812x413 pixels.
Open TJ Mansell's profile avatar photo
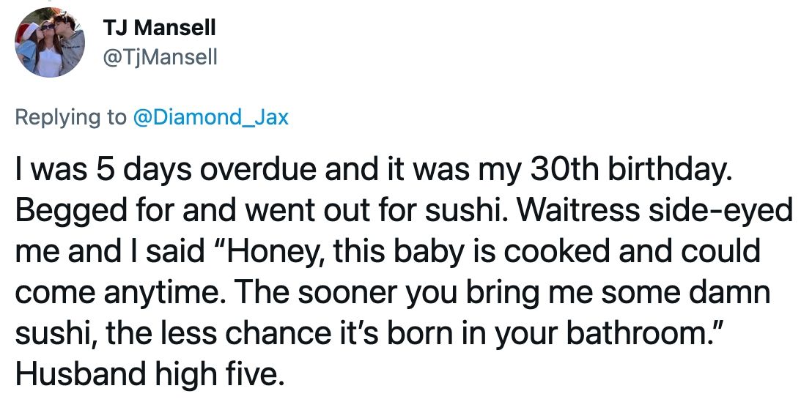click(50, 42)
